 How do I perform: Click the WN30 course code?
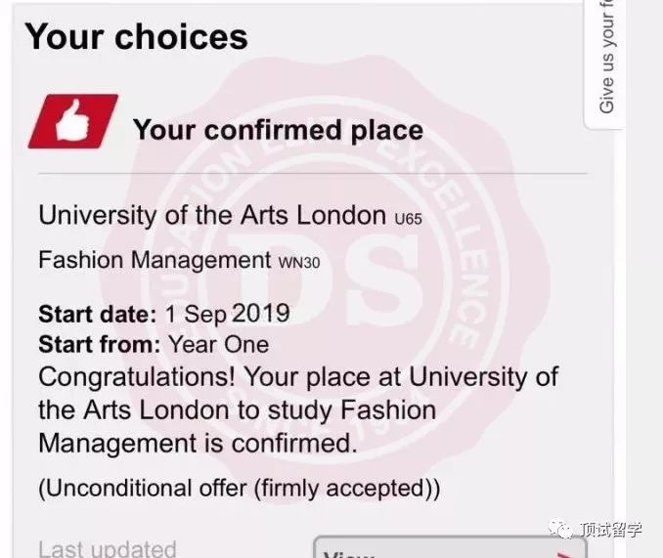pyautogui.click(x=299, y=263)
